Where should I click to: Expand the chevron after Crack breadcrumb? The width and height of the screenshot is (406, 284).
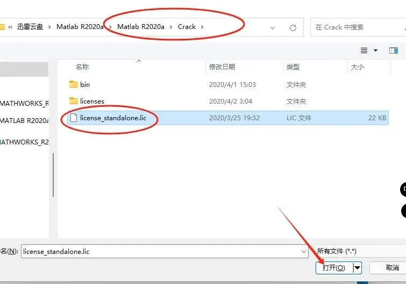[202, 27]
